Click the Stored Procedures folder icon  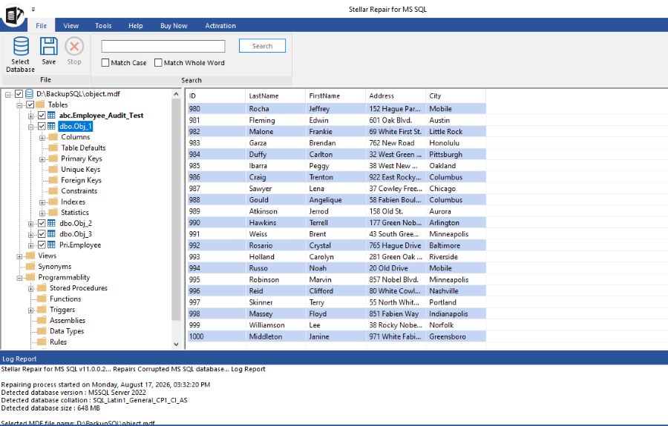42,287
